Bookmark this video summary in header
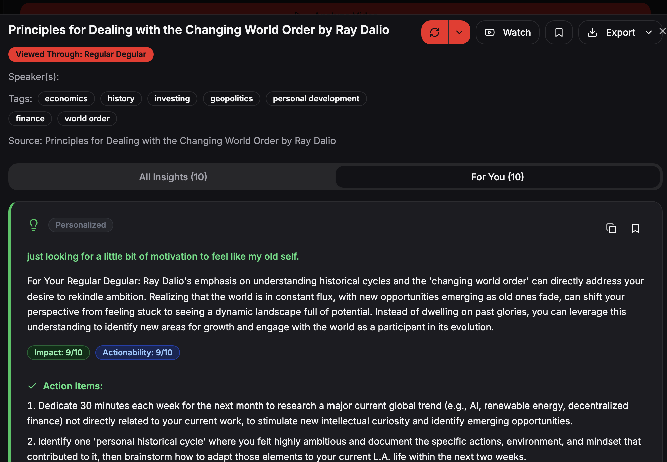This screenshot has height=462, width=667. click(559, 32)
